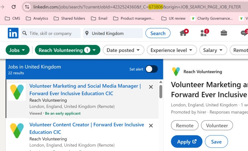The height and width of the screenshot is (151, 248).
Task: Click the browser forward arrow
Action: click(2, 7)
